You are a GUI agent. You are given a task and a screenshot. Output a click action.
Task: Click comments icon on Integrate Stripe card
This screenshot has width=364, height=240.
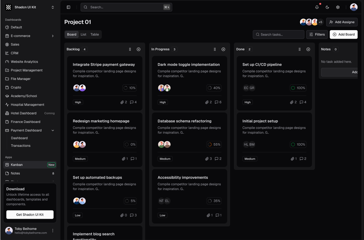point(132,102)
